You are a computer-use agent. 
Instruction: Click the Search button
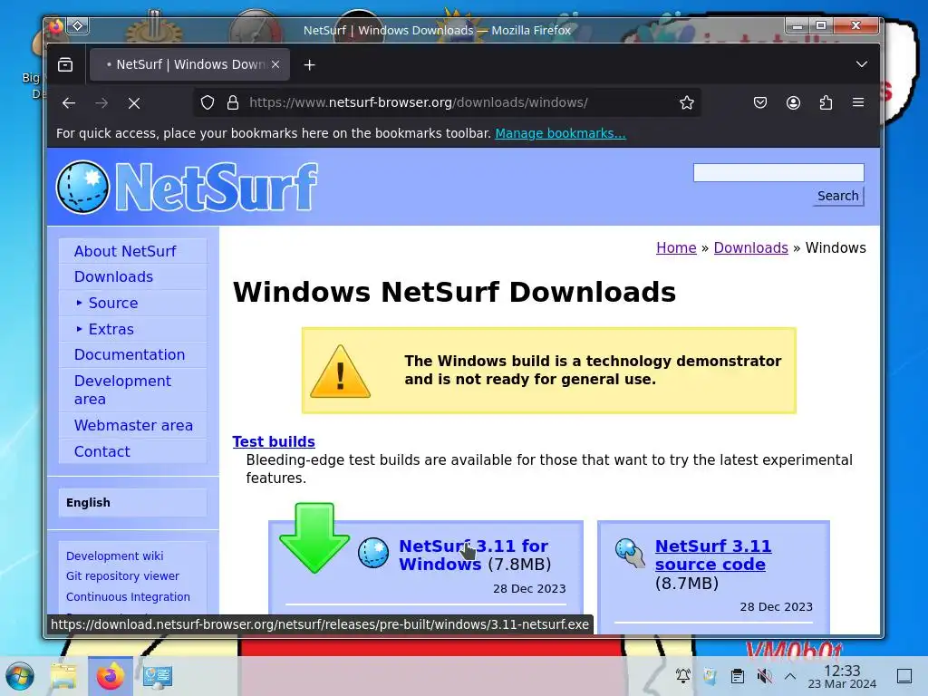(838, 196)
